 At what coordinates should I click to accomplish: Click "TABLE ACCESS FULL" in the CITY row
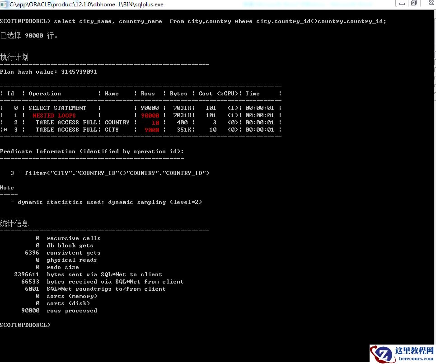pos(66,130)
